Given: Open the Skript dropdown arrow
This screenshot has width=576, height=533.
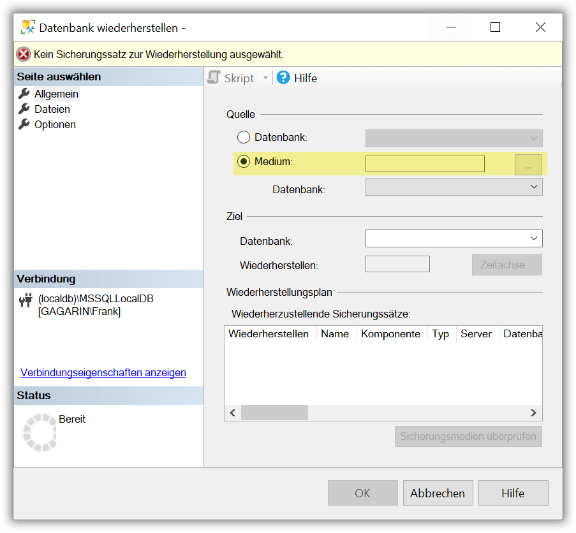Looking at the screenshot, I should (x=265, y=78).
